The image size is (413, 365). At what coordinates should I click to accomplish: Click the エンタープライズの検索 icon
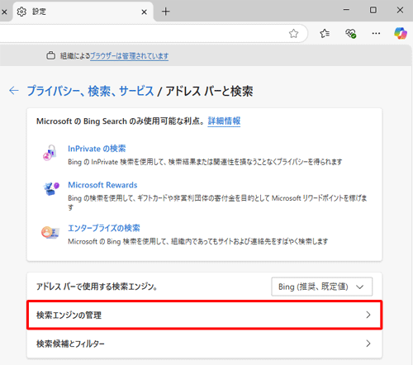point(50,233)
